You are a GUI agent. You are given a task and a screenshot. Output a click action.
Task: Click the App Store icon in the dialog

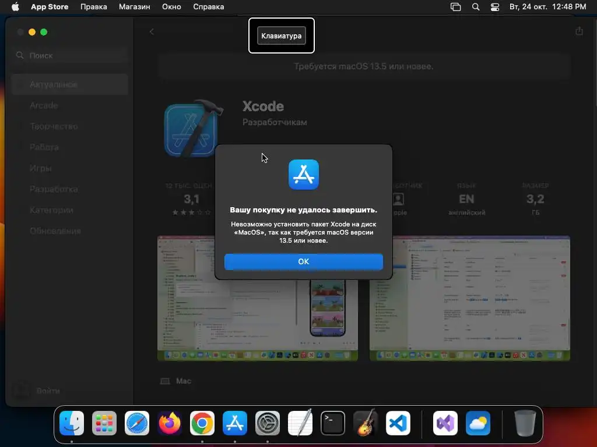[x=303, y=175]
